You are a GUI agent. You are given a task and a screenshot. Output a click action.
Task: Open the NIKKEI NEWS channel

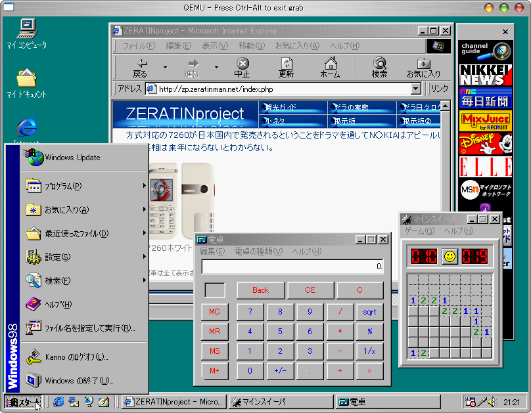[486, 74]
